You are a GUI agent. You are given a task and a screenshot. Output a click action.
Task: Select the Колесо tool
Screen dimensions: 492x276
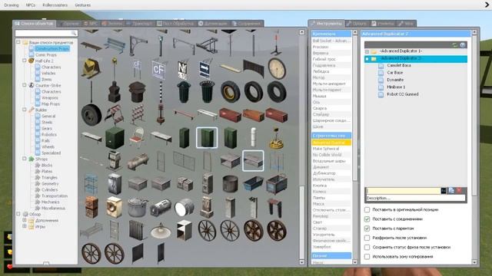(x=320, y=192)
